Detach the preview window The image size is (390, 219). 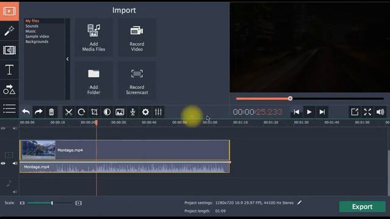355,112
